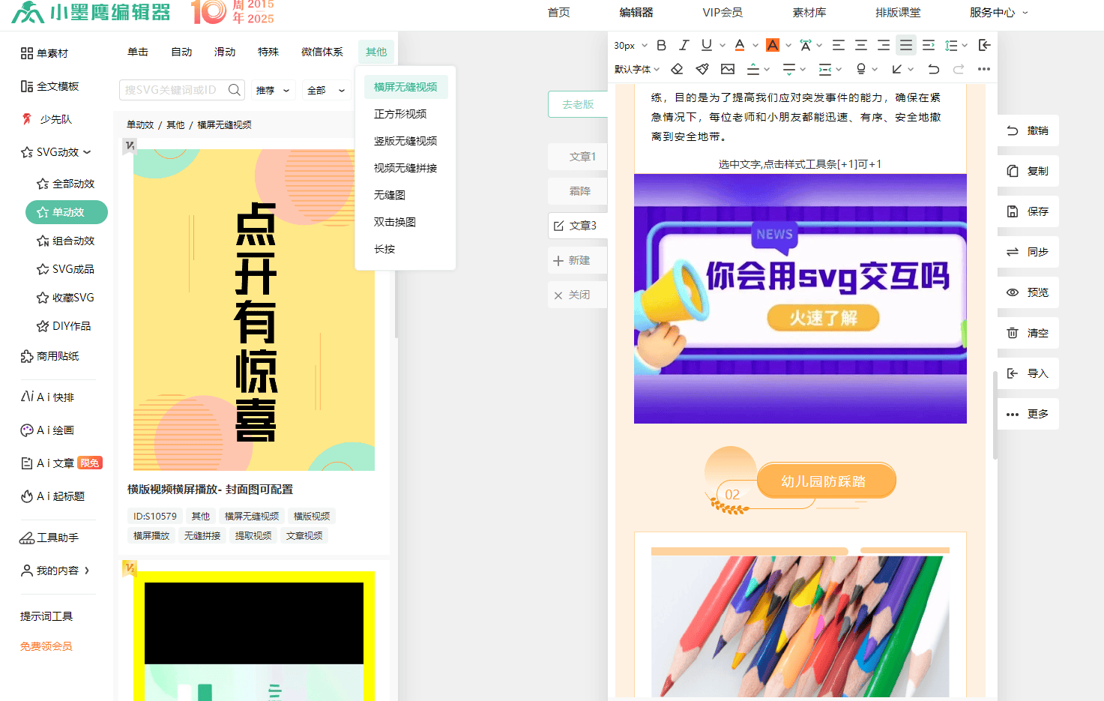Click the 免费领会员 link
1104x701 pixels.
46,646
